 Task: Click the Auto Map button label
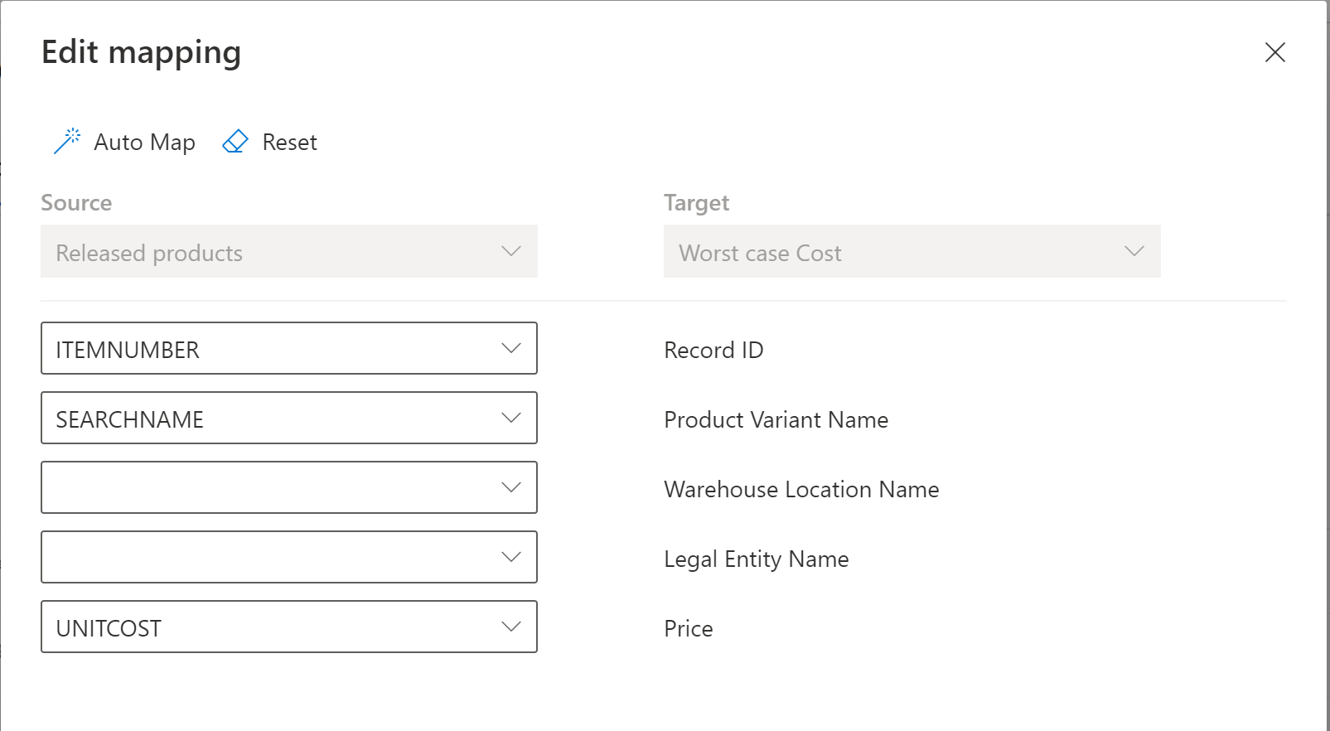144,143
